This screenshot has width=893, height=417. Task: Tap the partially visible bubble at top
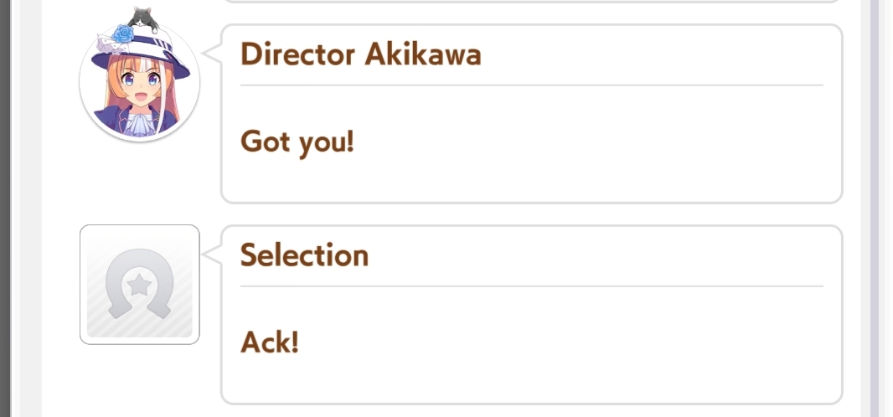point(531,2)
